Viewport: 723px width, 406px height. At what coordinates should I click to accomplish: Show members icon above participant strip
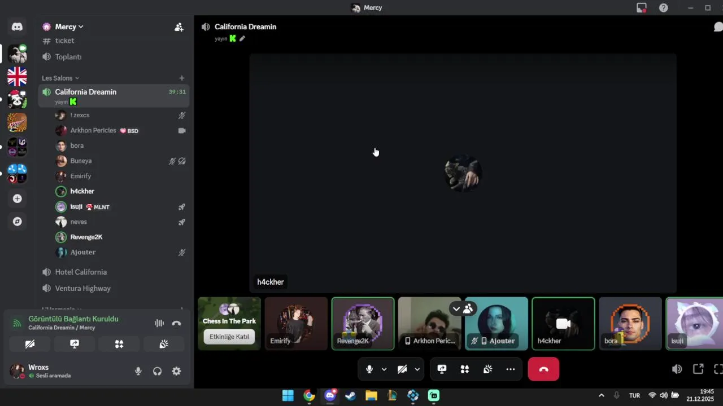[x=468, y=308]
